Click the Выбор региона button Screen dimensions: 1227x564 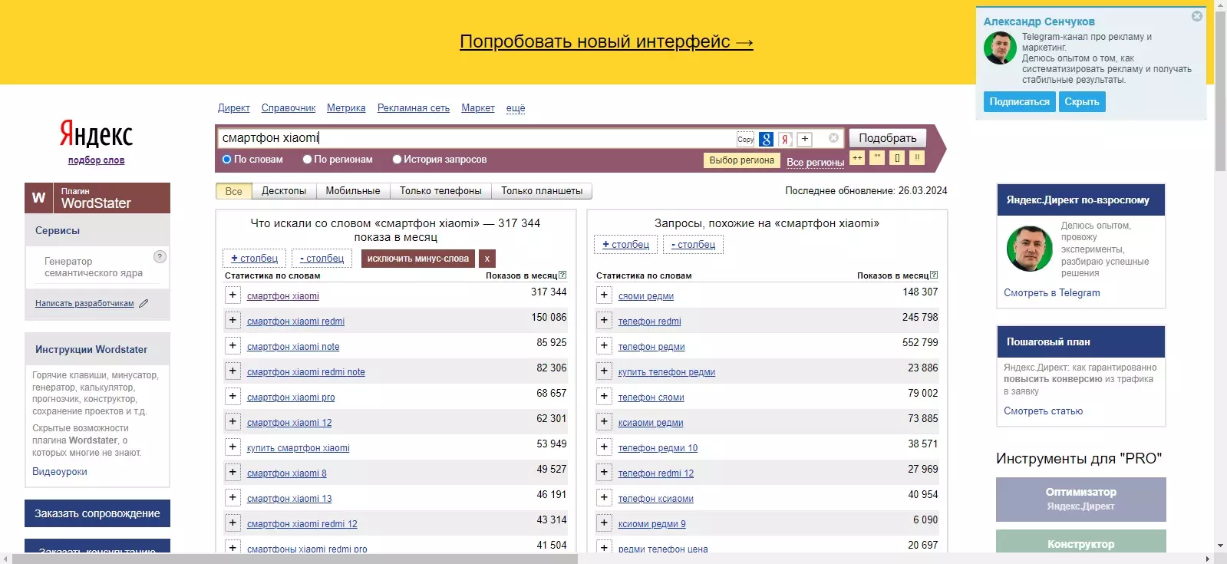pos(741,160)
